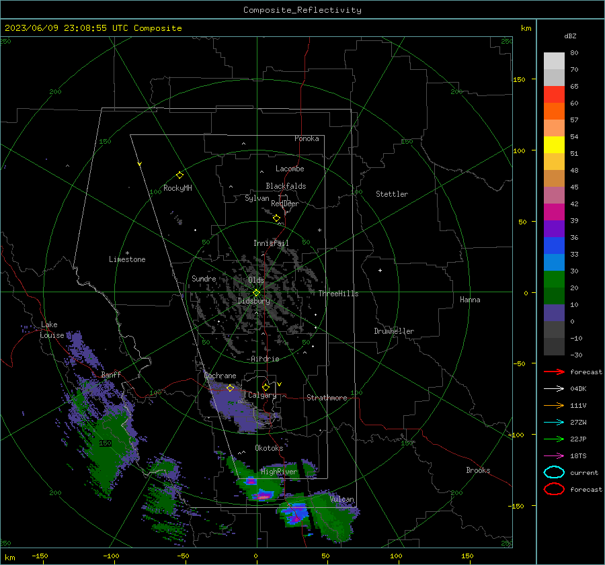605x565 pixels.
Task: Click the red forecast arrow in legend
Action: click(554, 372)
